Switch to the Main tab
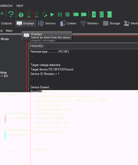138x165 pixels. point(9,31)
